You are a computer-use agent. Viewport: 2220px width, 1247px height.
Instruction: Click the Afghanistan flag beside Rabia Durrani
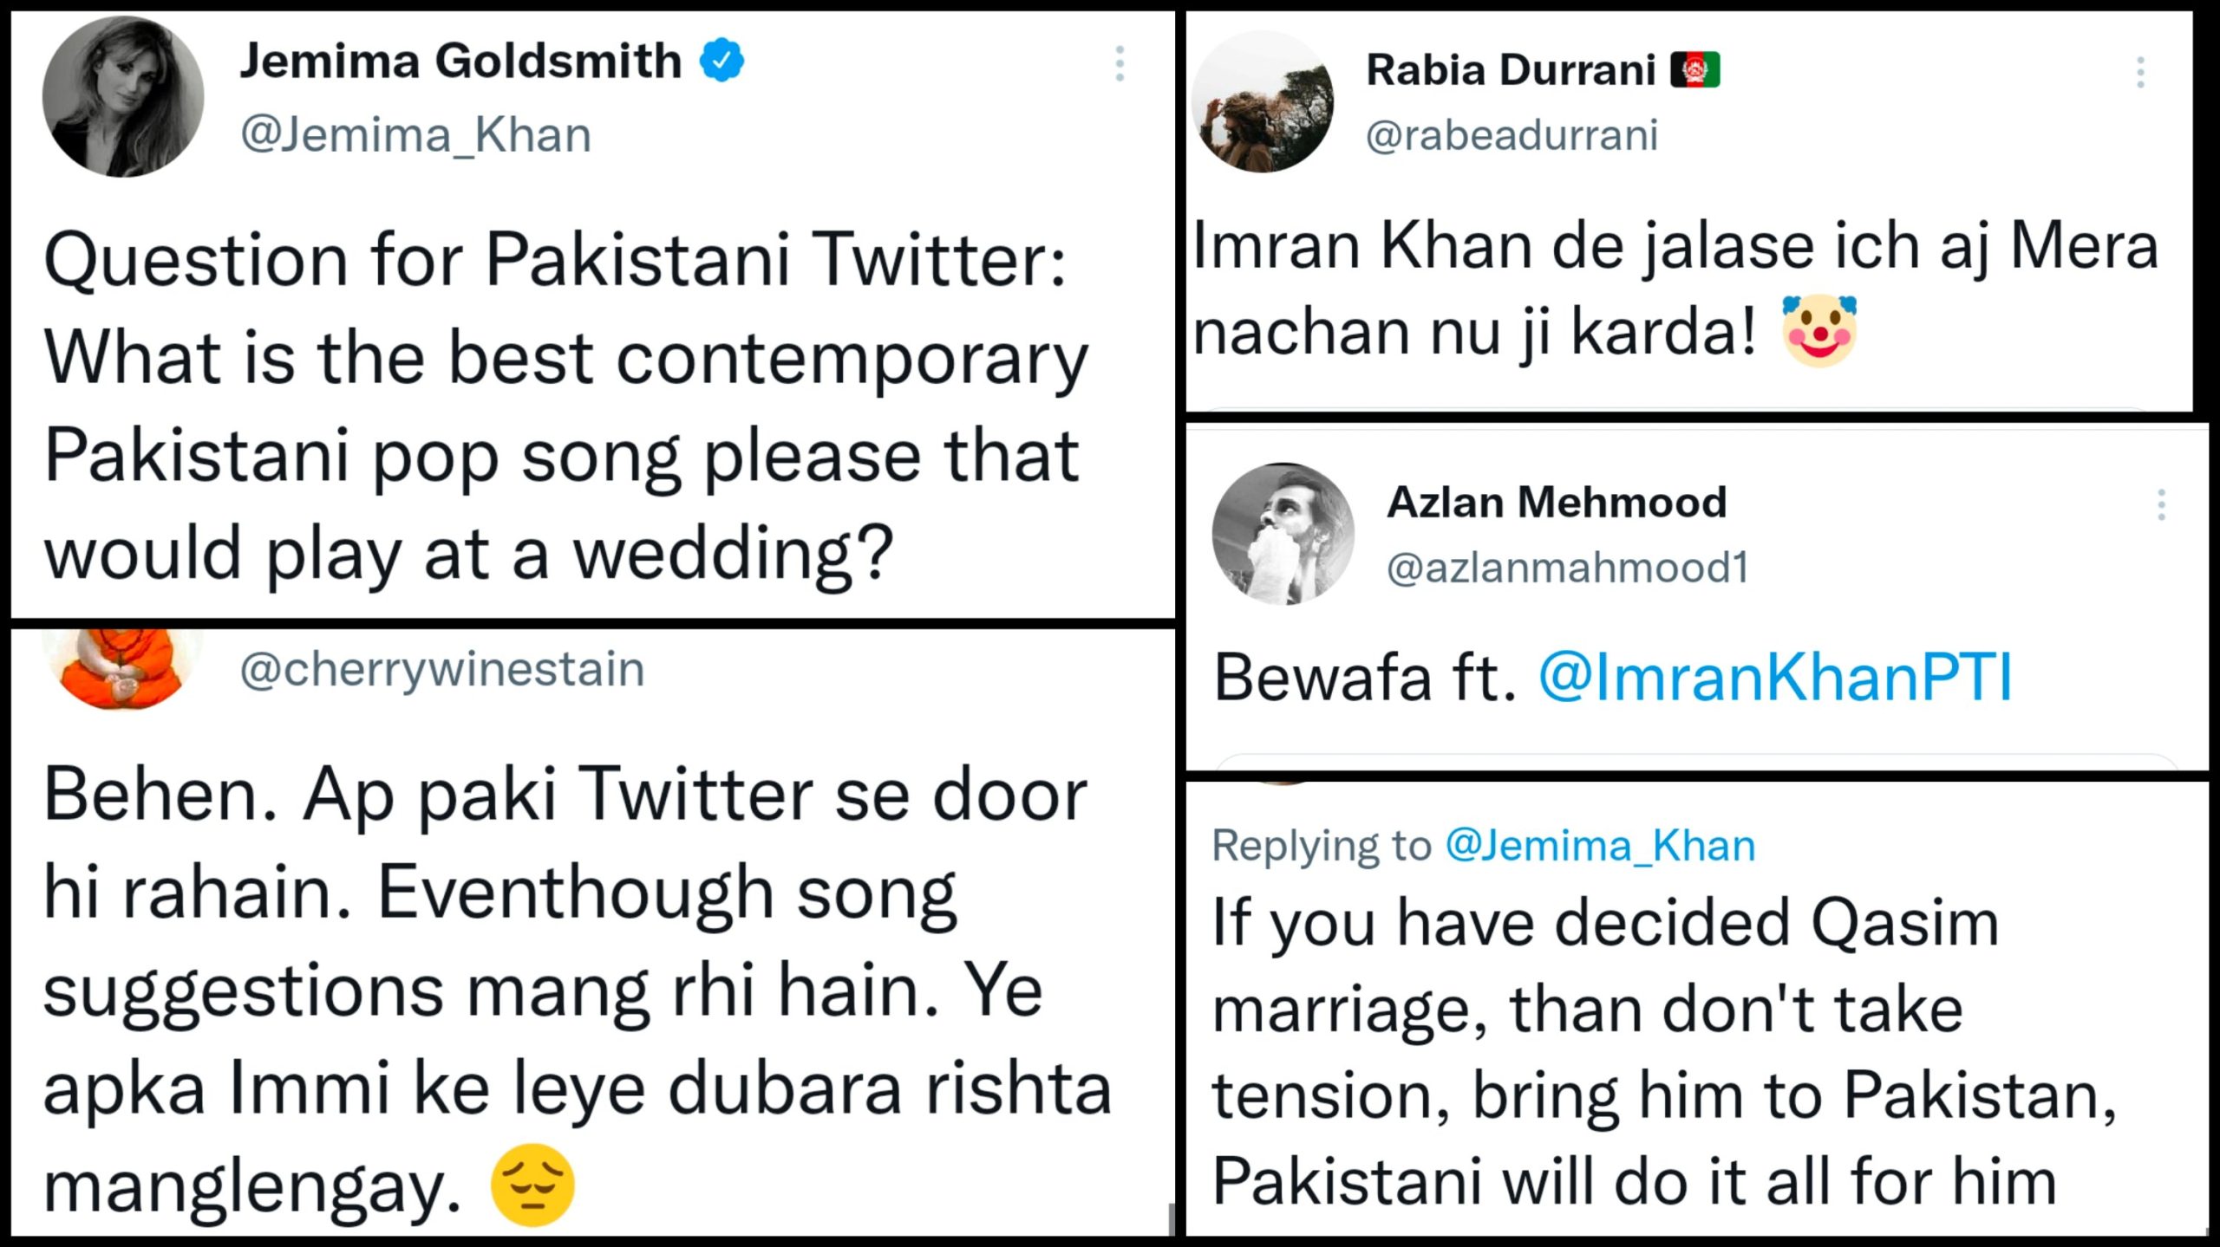pyautogui.click(x=1695, y=70)
